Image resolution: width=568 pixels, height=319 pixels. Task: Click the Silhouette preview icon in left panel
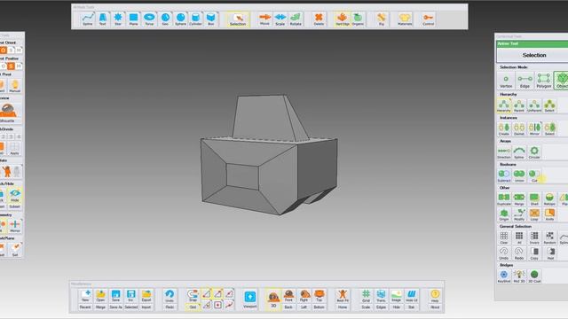(x=8, y=113)
